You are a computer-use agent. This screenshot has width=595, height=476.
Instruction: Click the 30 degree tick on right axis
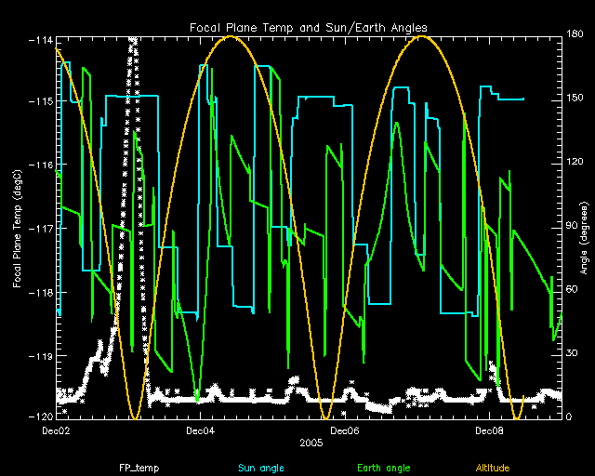(573, 353)
